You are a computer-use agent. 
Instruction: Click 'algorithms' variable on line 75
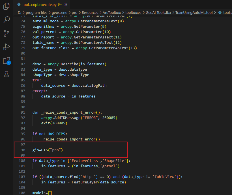[43, 27]
